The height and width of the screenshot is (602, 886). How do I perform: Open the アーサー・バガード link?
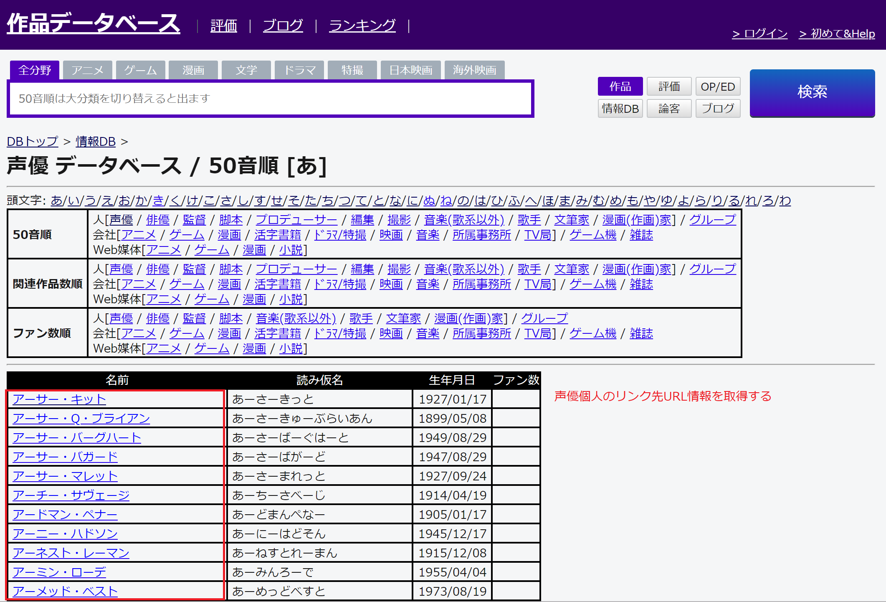65,457
